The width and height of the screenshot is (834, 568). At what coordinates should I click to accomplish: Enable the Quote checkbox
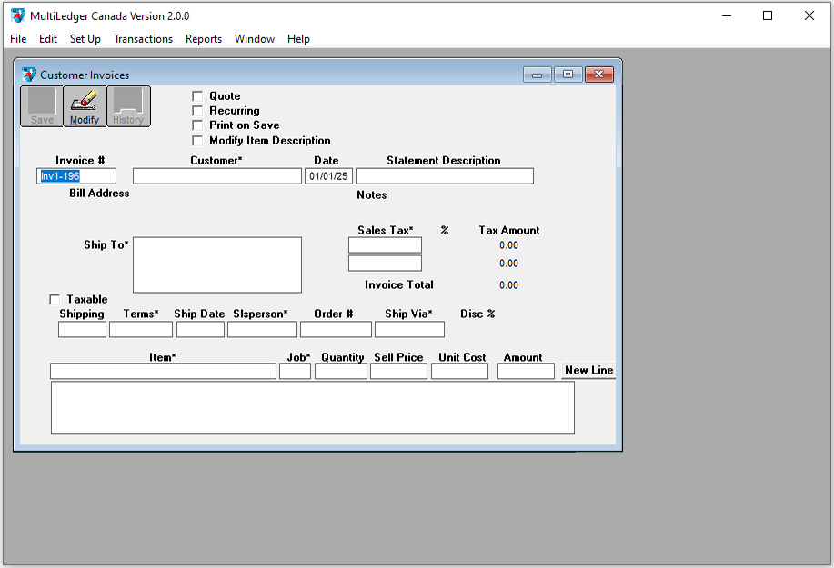tap(197, 96)
